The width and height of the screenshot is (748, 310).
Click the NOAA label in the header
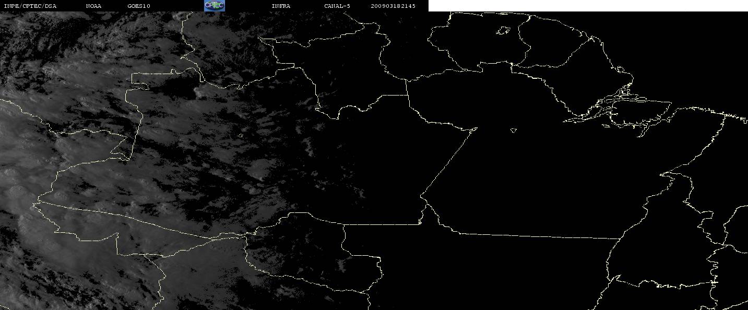click(94, 6)
